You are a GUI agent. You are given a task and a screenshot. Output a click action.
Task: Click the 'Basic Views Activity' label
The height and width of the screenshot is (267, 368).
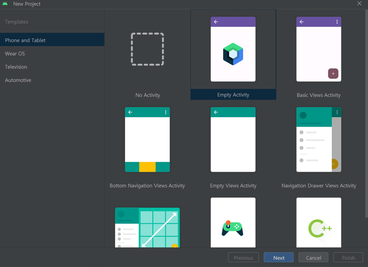coord(318,95)
